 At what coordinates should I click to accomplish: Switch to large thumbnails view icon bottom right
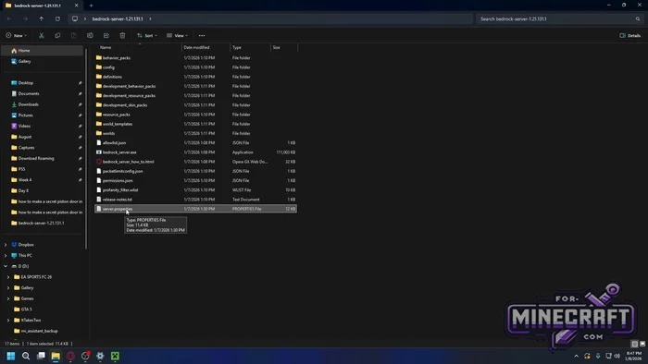(x=642, y=344)
